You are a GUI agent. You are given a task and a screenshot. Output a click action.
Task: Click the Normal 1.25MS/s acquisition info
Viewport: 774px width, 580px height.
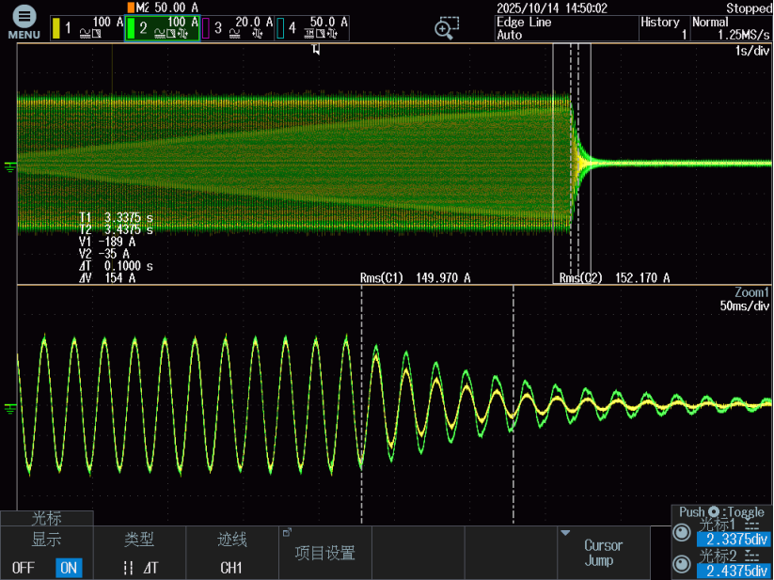point(731,28)
